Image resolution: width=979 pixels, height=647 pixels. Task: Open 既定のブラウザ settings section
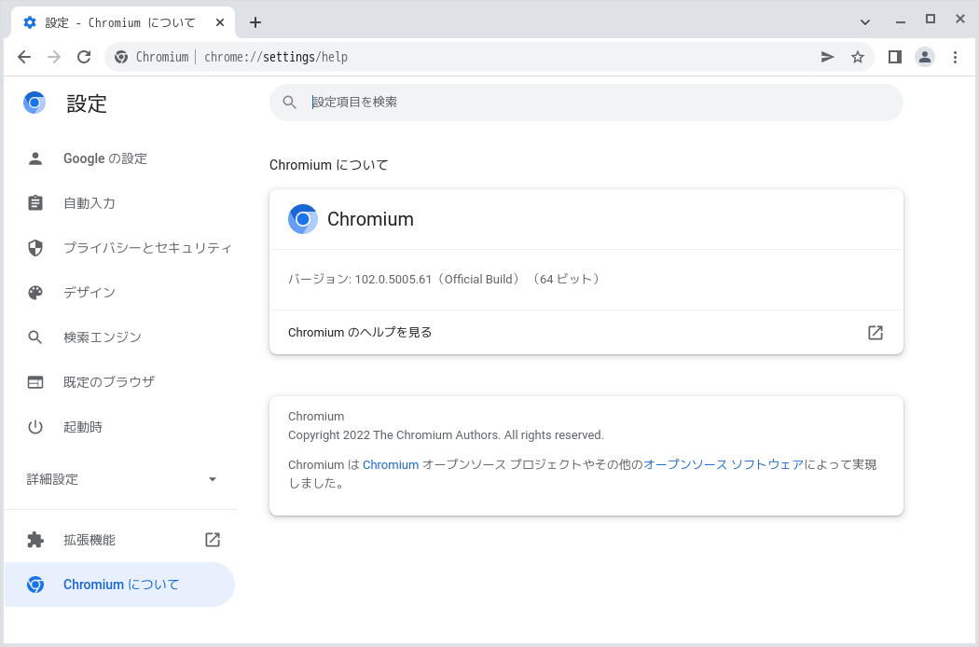point(120,382)
